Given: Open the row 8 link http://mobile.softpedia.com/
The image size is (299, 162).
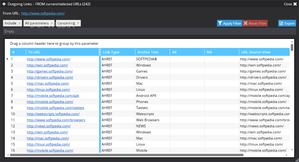Looking at the screenshot, I should [50, 102].
